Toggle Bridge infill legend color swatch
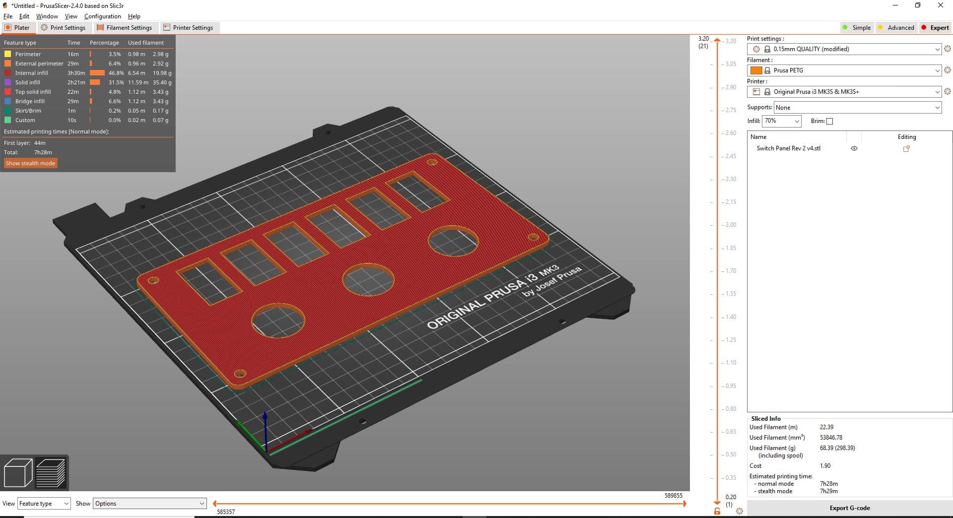Screen dimensions: 953x518 (x=8, y=101)
